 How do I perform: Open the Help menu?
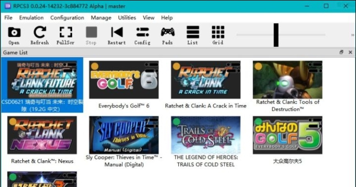tap(167, 18)
